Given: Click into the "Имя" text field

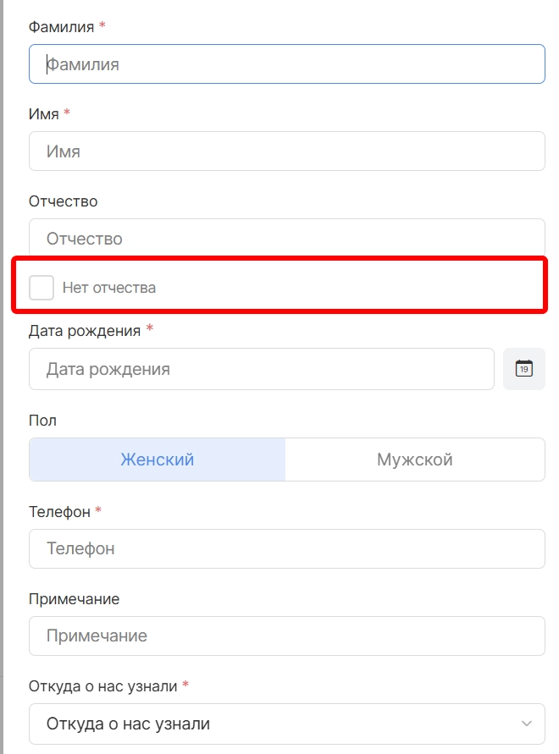Looking at the screenshot, I should click(x=286, y=151).
